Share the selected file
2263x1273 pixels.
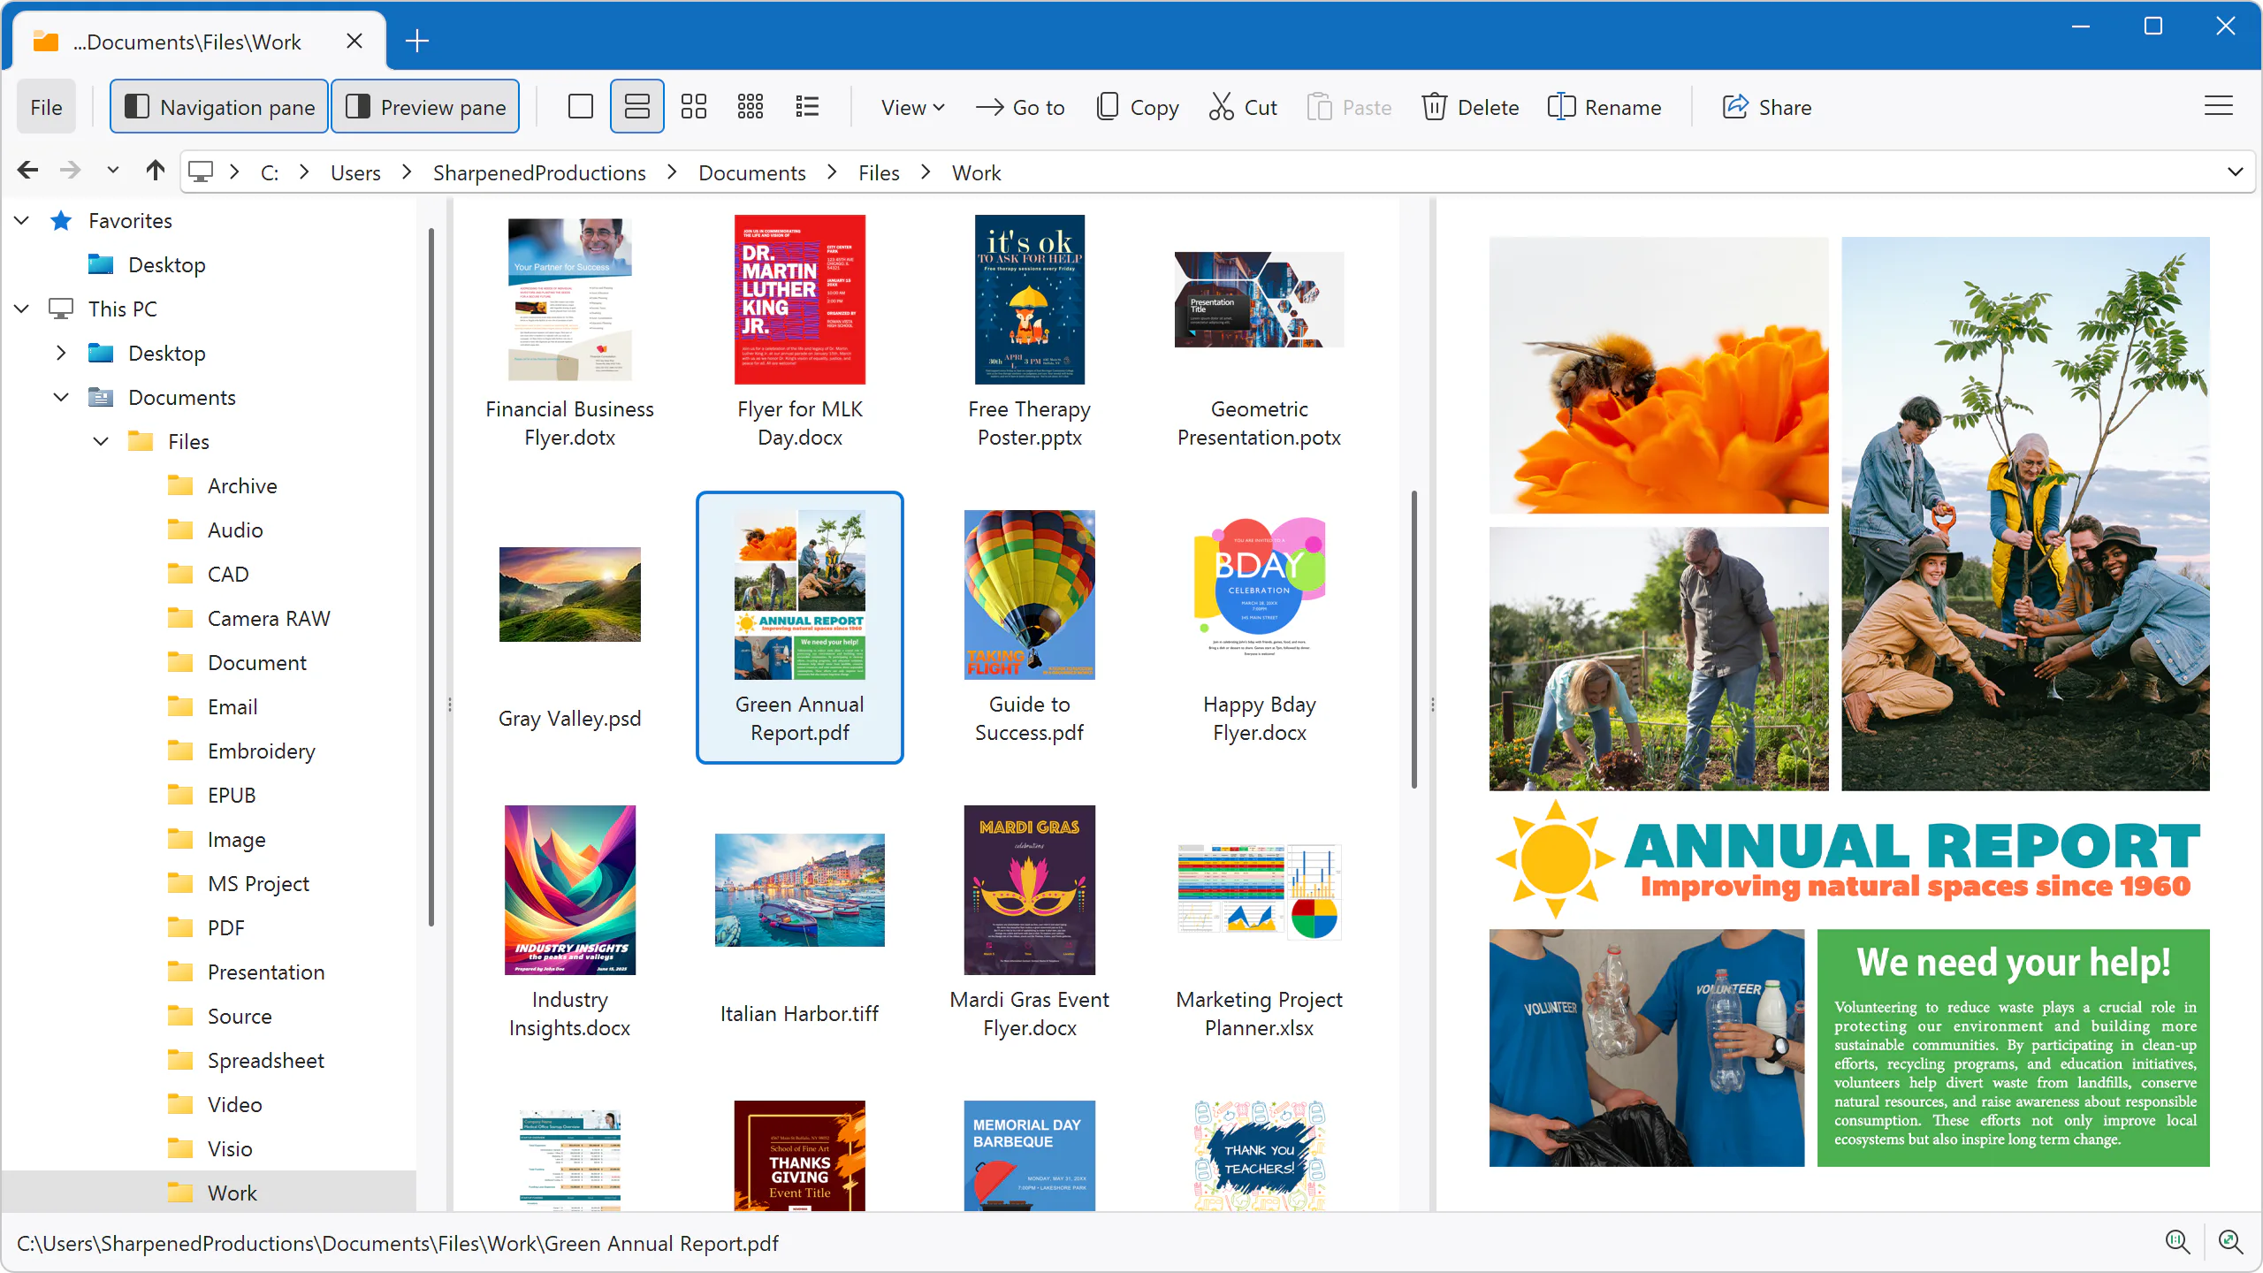click(x=1767, y=107)
